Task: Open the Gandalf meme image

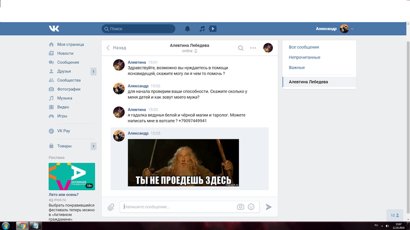Action: point(183,163)
